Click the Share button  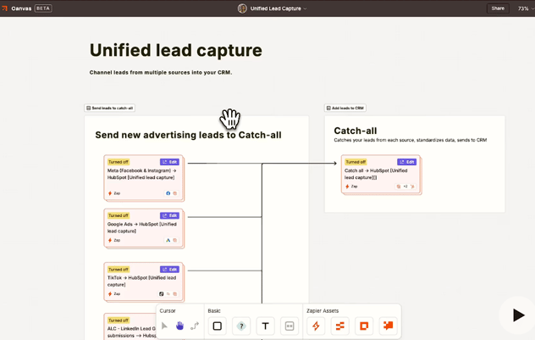tap(498, 8)
